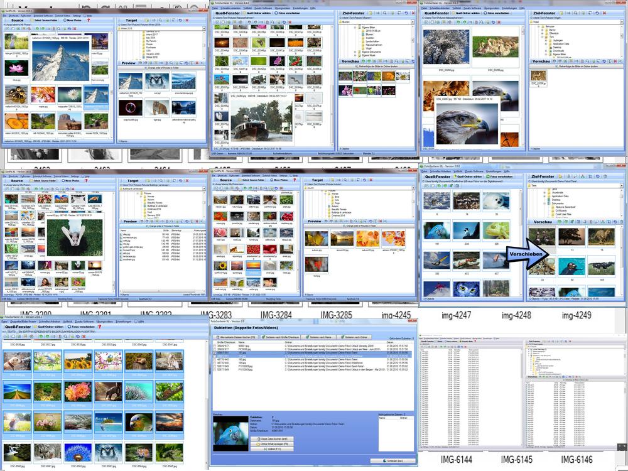Click the new folder icon in the Target panel header
This screenshot has width=628, height=471.
click(147, 20)
